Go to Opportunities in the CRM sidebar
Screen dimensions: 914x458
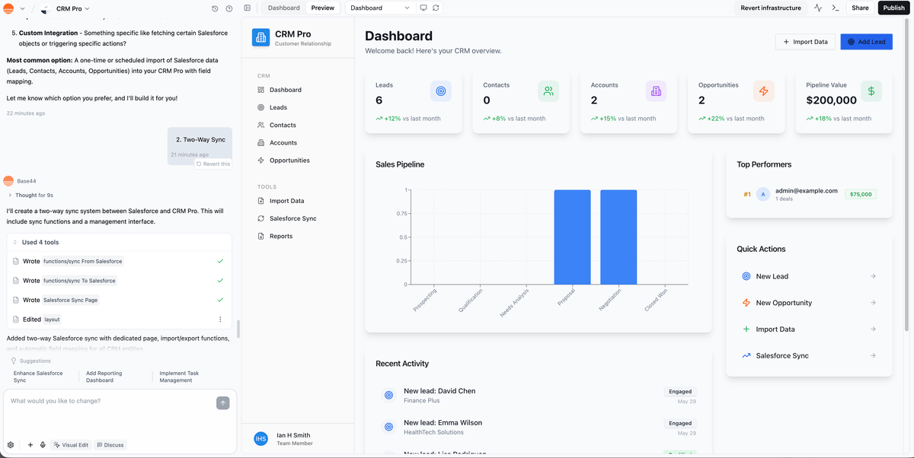pyautogui.click(x=289, y=161)
